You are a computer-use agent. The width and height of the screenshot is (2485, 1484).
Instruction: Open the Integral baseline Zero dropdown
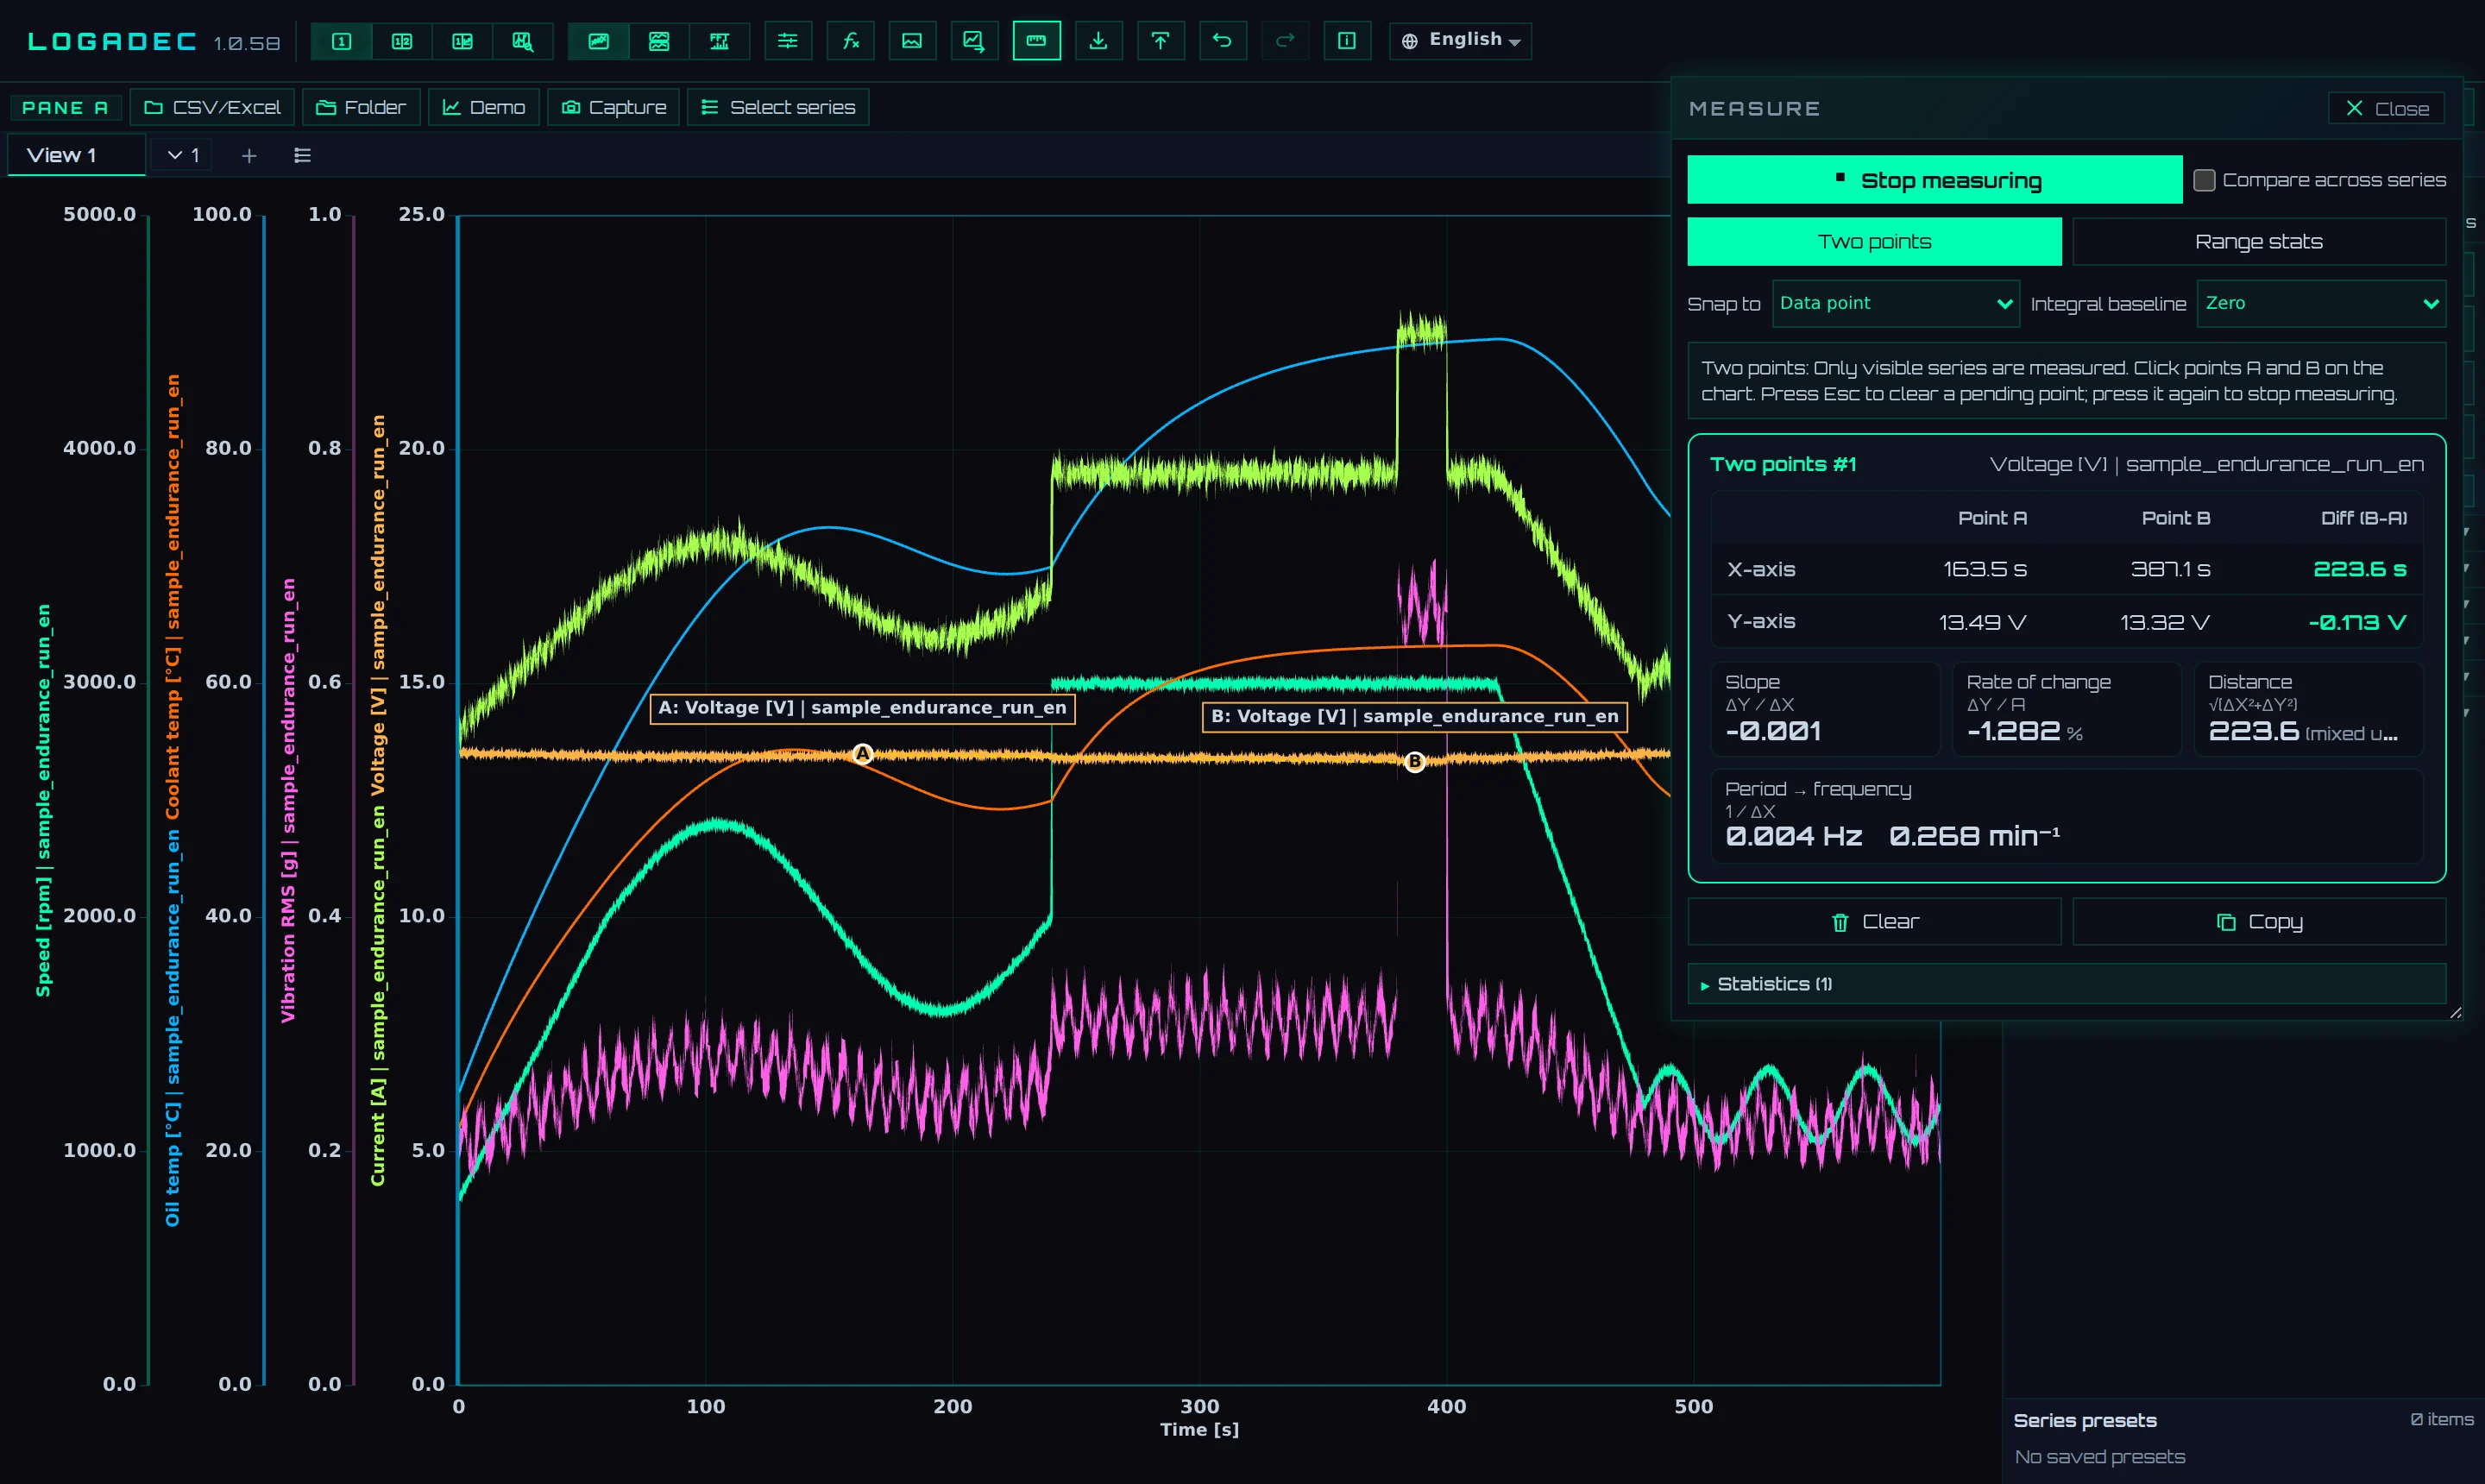tap(2321, 303)
